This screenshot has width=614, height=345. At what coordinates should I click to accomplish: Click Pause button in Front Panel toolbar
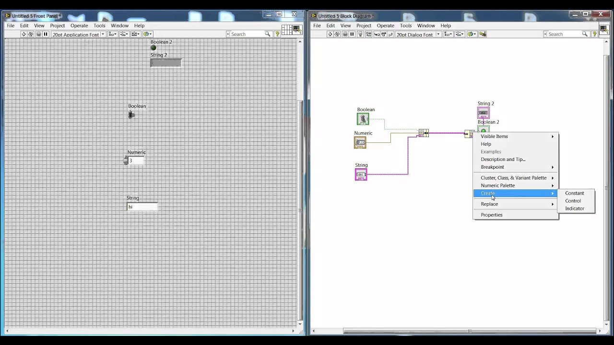pos(46,34)
